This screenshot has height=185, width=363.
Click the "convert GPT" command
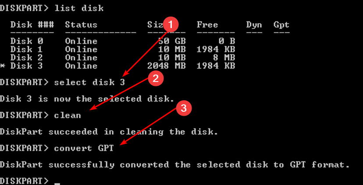click(84, 148)
